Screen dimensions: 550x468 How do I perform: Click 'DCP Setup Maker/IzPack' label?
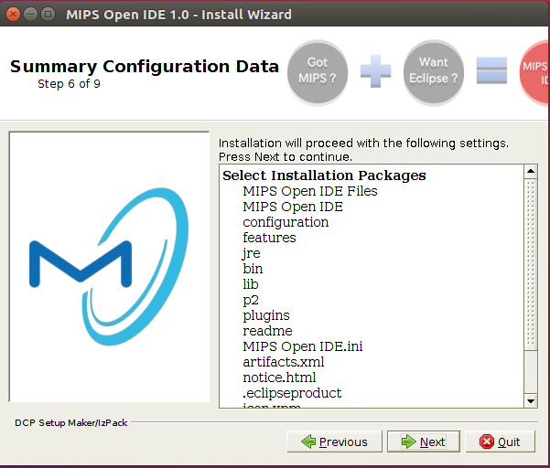[70, 423]
